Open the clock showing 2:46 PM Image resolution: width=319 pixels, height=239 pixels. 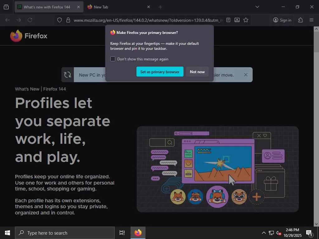point(293,233)
